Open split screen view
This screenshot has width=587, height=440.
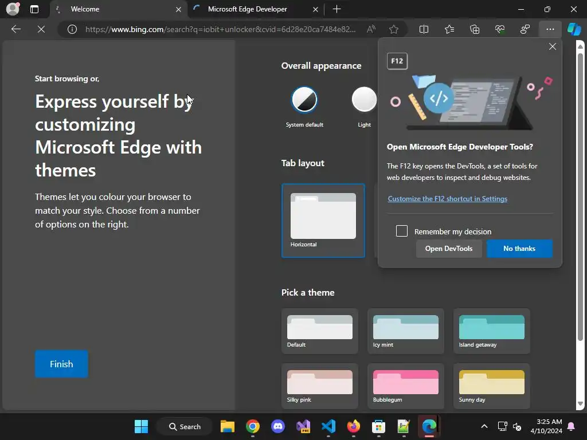[x=424, y=29]
